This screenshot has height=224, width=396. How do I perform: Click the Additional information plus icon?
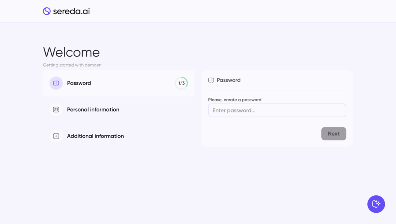tap(56, 136)
